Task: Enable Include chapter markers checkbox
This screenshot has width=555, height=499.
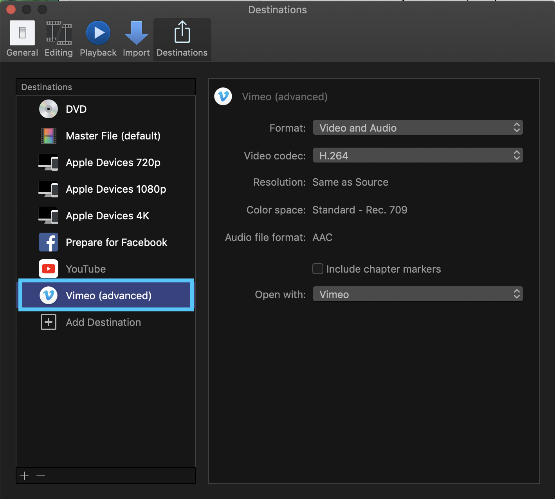Action: pyautogui.click(x=318, y=269)
